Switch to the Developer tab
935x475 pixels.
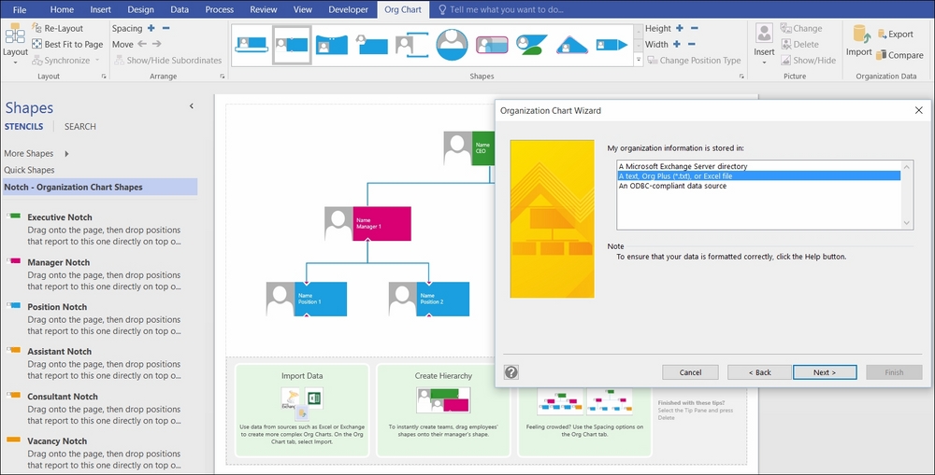pos(348,9)
